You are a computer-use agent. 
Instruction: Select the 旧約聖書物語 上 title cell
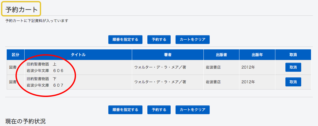coord(45,67)
